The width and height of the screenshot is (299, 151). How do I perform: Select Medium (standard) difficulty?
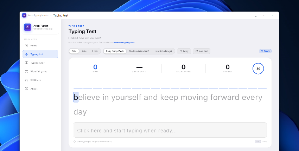(x=139, y=51)
